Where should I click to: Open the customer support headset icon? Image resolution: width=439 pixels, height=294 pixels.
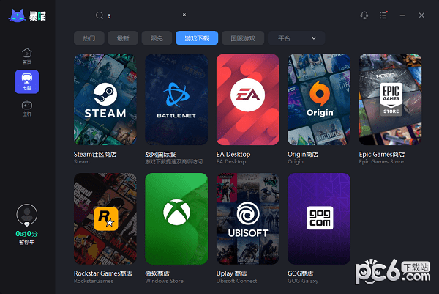[x=364, y=15]
